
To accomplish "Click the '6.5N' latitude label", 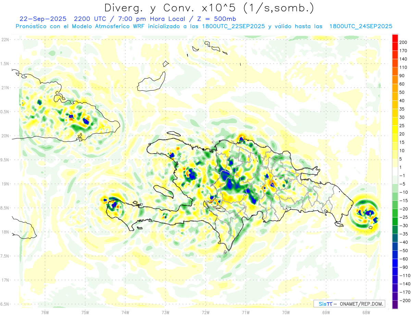I will (5, 304).
